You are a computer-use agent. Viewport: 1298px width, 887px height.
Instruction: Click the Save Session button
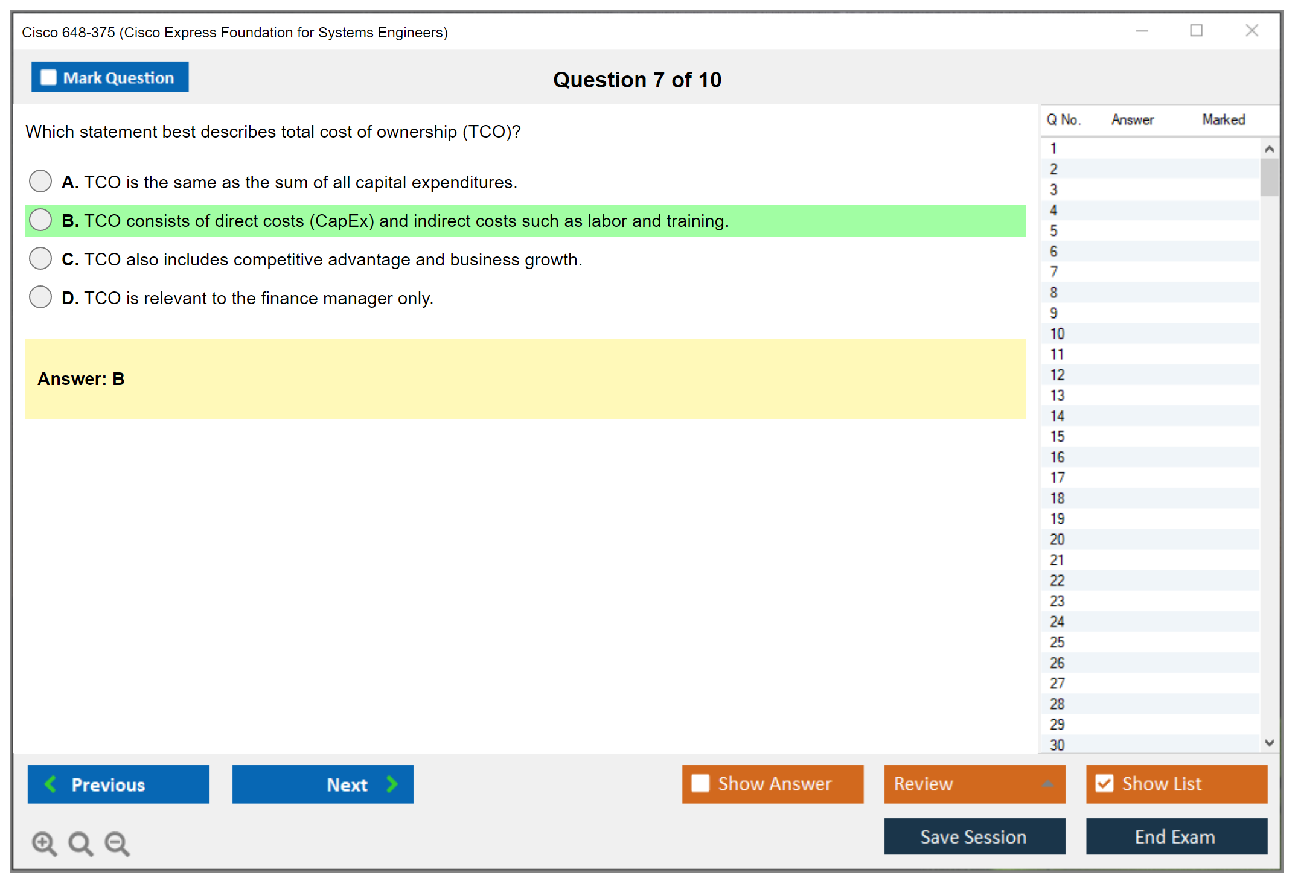click(974, 836)
